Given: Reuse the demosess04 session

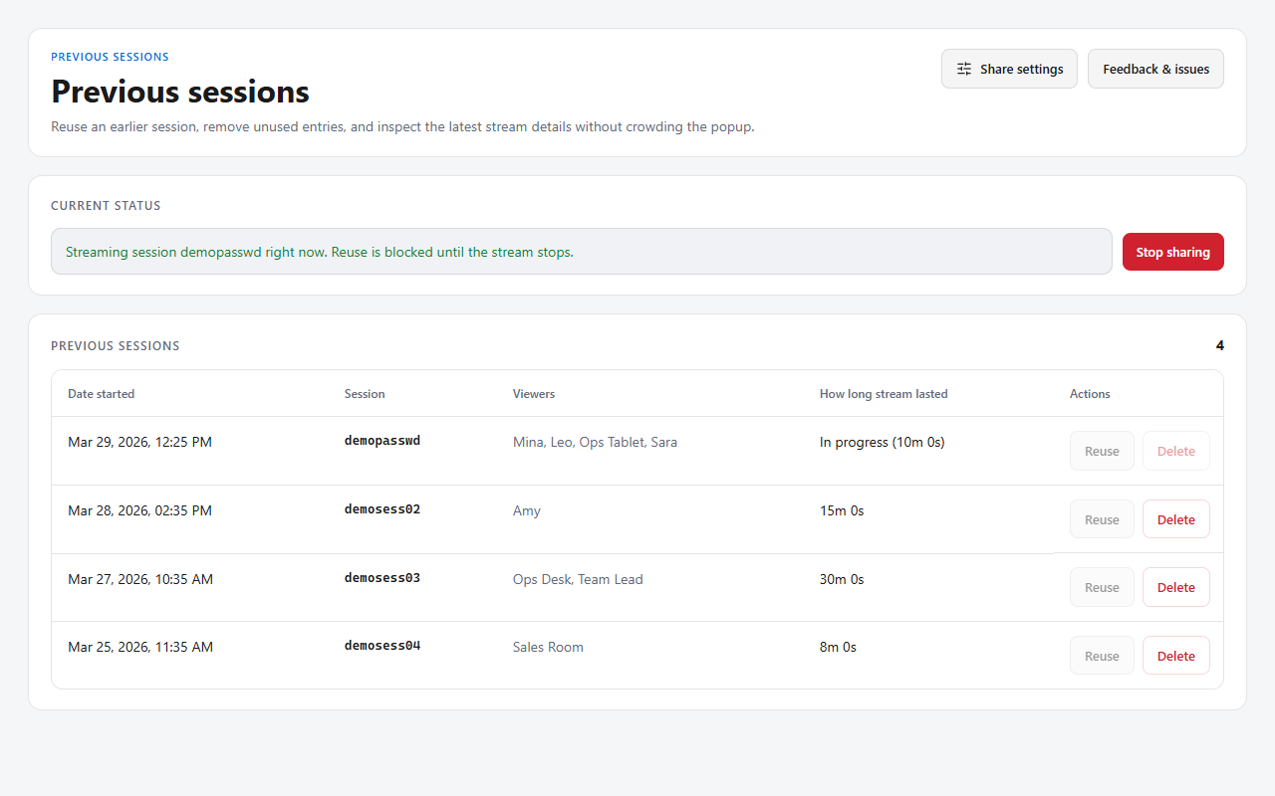Looking at the screenshot, I should (x=1102, y=656).
